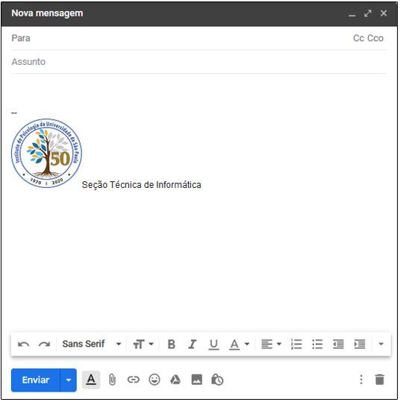The image size is (400, 402).
Task: Toggle formatting options bar button
Action: click(x=91, y=380)
